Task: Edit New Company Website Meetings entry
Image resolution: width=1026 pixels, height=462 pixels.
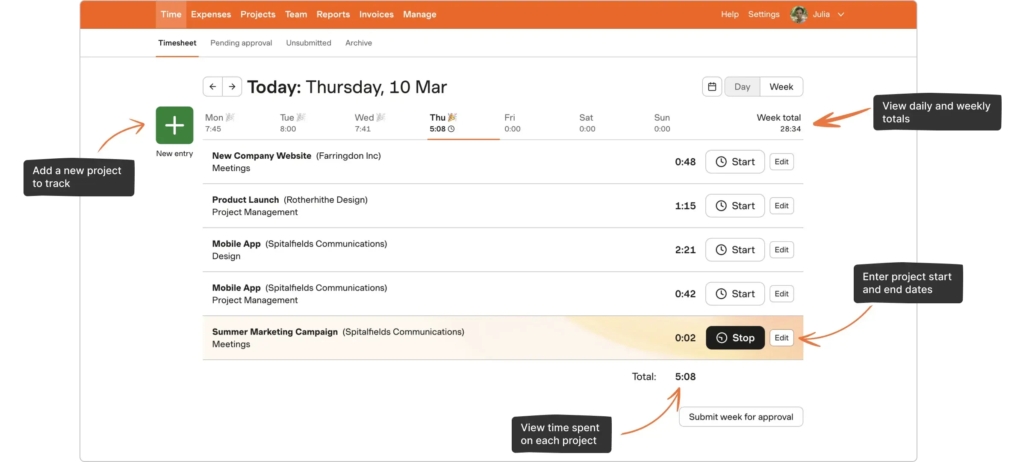Action: click(x=781, y=162)
